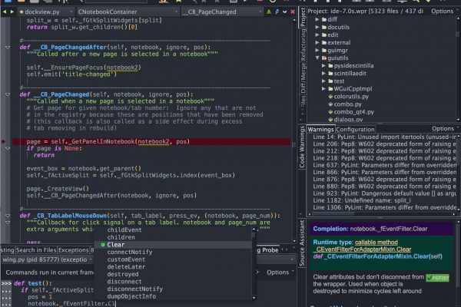Click the folder icon next to docutils
Screen dimensions: 461x307
324,27
